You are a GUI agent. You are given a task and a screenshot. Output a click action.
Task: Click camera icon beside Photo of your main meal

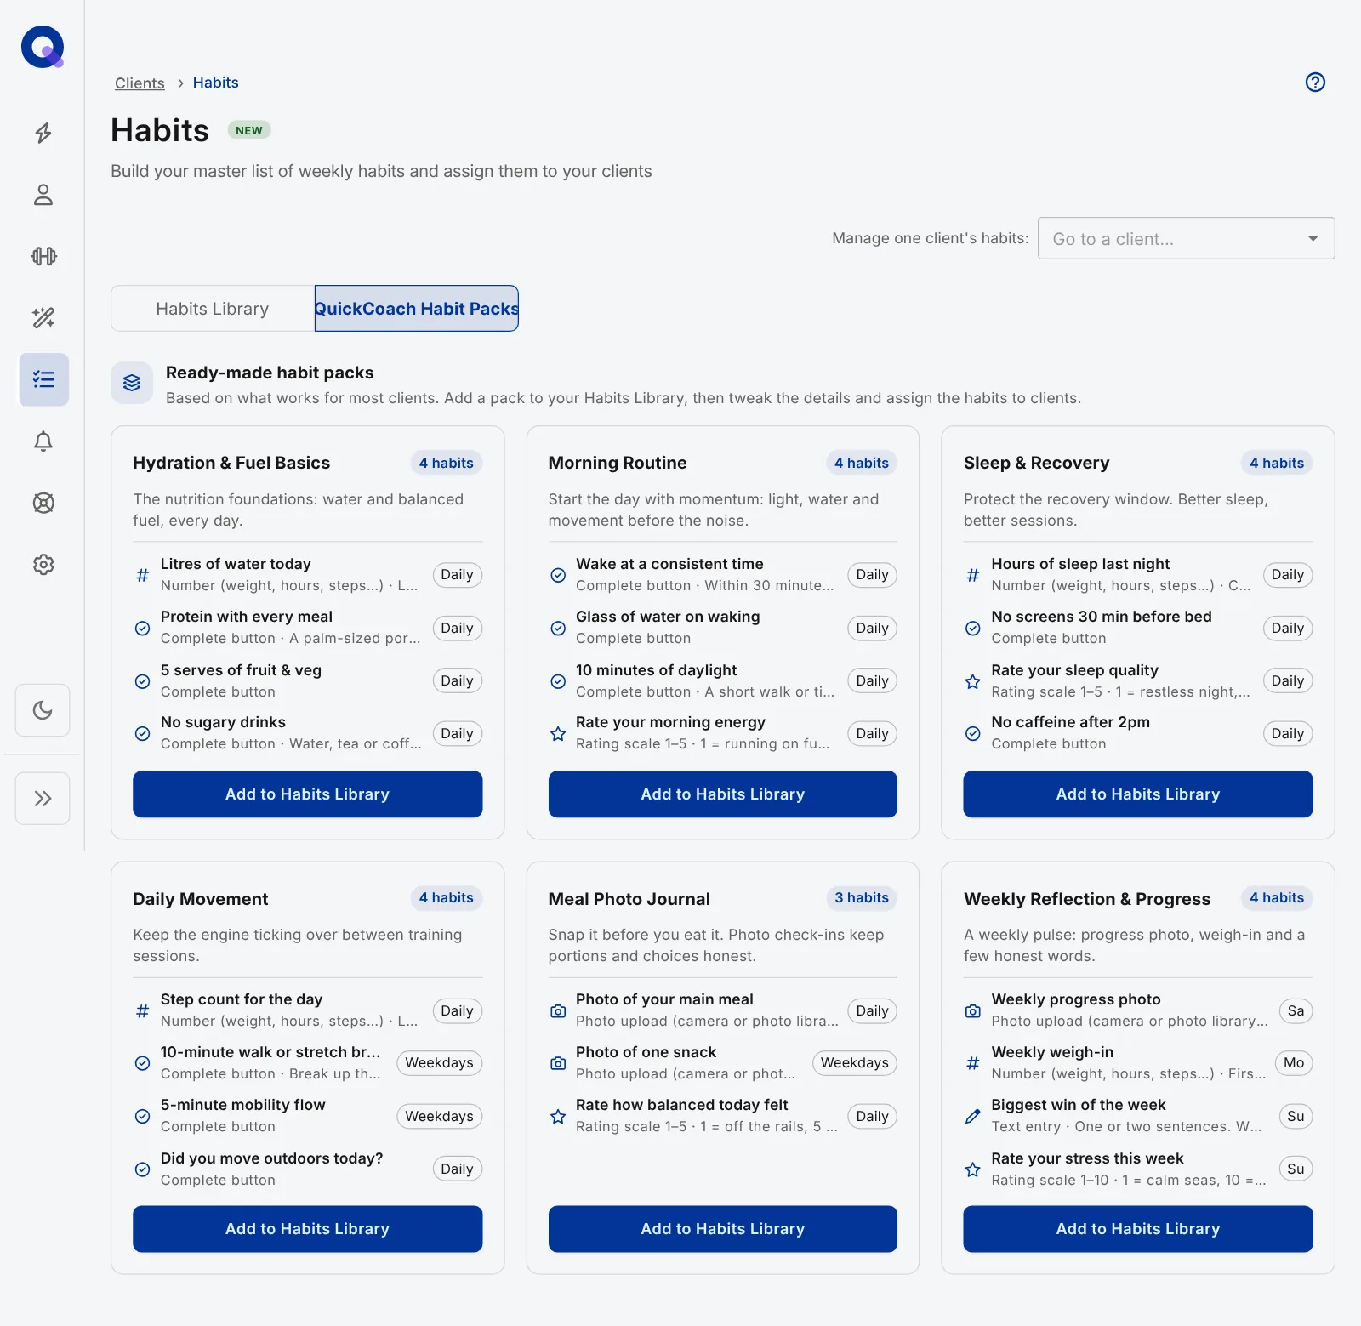pos(558,1011)
